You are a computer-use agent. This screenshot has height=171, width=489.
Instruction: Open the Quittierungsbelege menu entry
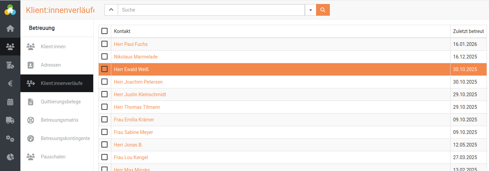pyautogui.click(x=61, y=102)
